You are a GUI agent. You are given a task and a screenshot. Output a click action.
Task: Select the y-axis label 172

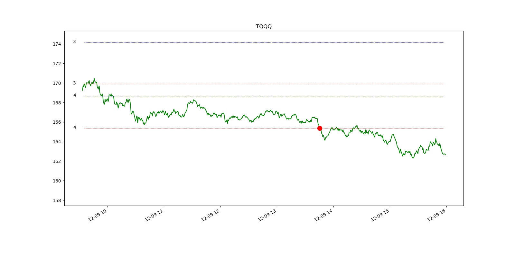[x=57, y=64]
